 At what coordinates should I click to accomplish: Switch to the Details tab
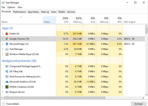pos(62,12)
